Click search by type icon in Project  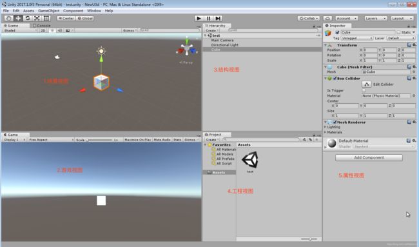(304, 139)
